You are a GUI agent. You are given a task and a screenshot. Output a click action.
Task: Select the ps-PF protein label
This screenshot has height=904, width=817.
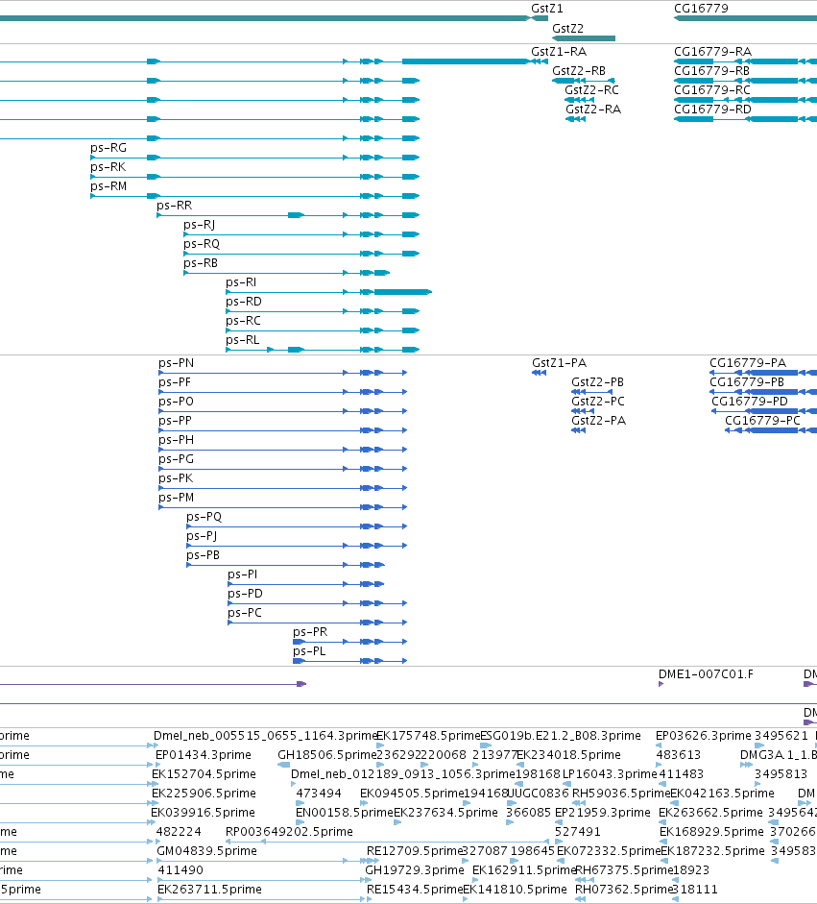pos(175,382)
